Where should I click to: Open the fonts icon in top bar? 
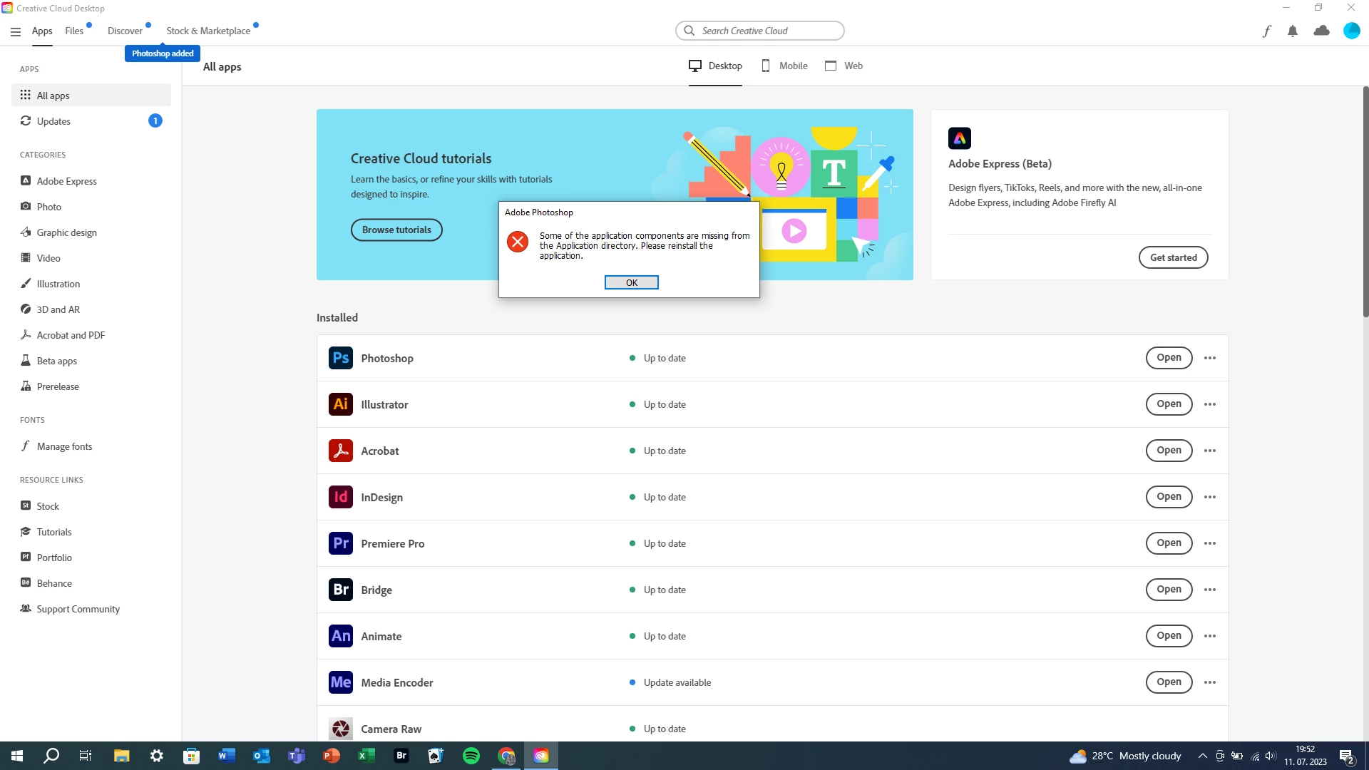pos(1266,31)
